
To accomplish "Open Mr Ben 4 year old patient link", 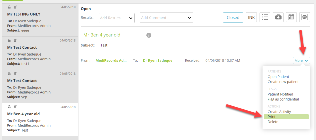I will coord(102,35).
